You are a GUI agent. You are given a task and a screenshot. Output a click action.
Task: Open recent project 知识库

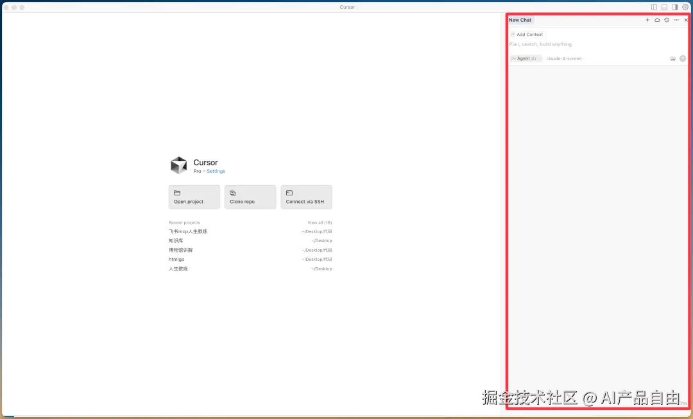click(250, 241)
